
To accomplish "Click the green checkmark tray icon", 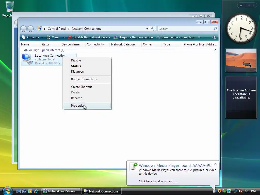I will tap(224, 191).
